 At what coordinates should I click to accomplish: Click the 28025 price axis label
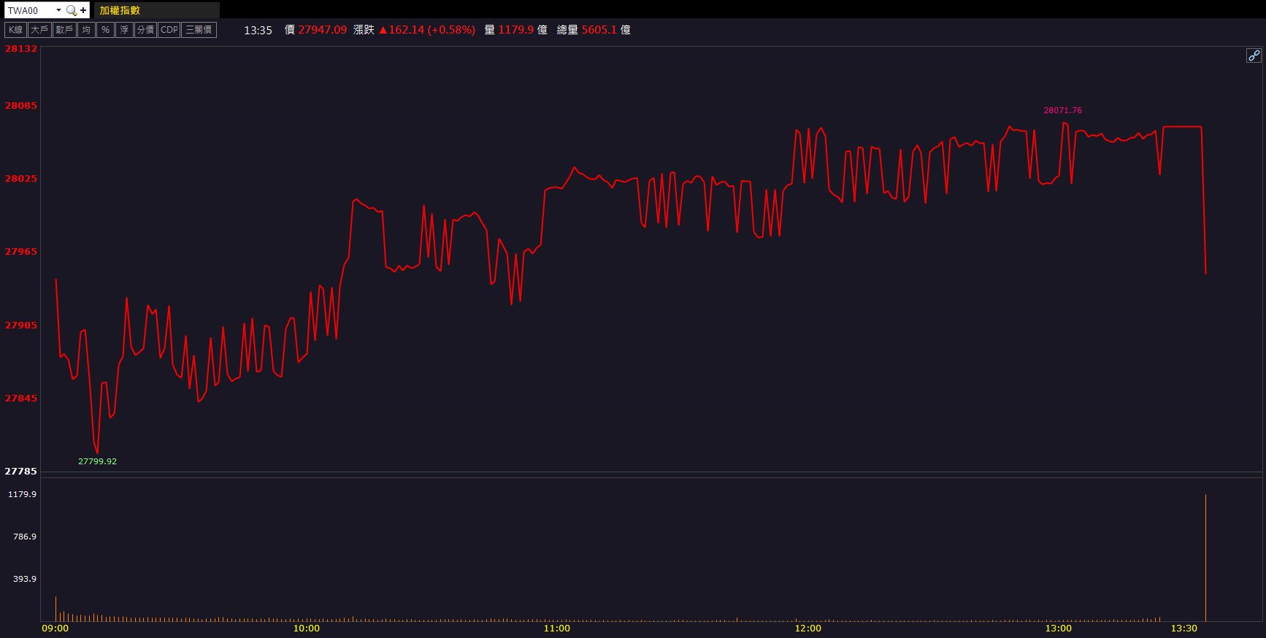[x=20, y=178]
